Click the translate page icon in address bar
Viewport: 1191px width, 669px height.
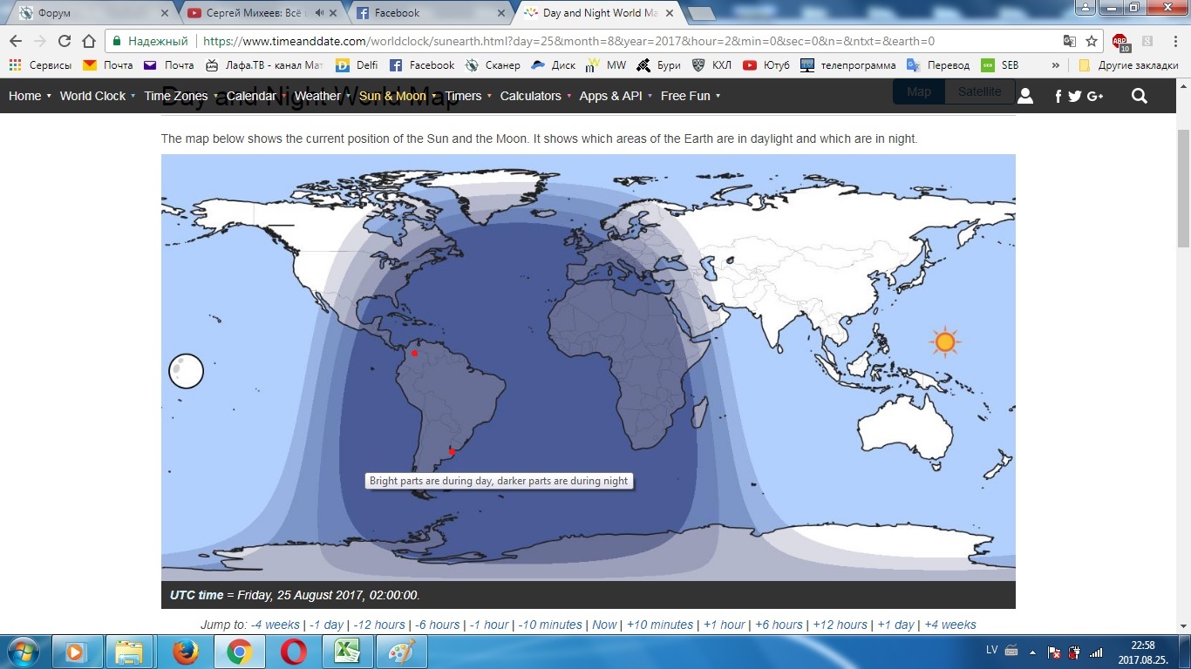click(x=1070, y=41)
